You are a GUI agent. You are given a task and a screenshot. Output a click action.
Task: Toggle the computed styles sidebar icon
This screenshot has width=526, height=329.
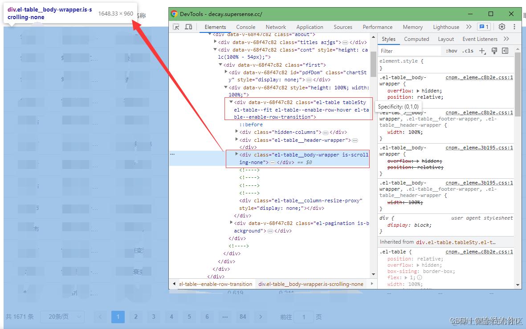(x=505, y=51)
